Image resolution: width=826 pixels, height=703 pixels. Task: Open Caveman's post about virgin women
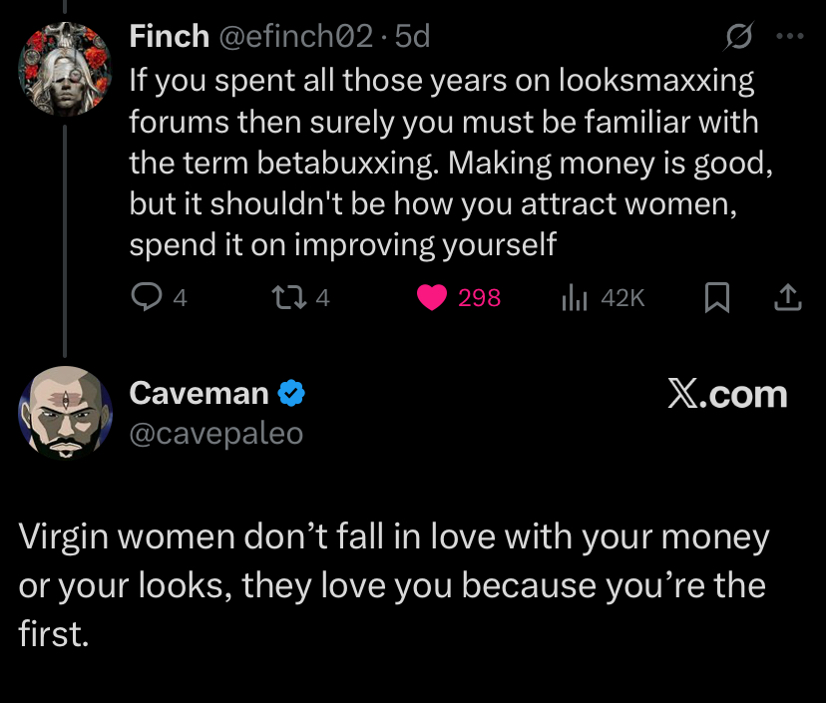pyautogui.click(x=394, y=584)
